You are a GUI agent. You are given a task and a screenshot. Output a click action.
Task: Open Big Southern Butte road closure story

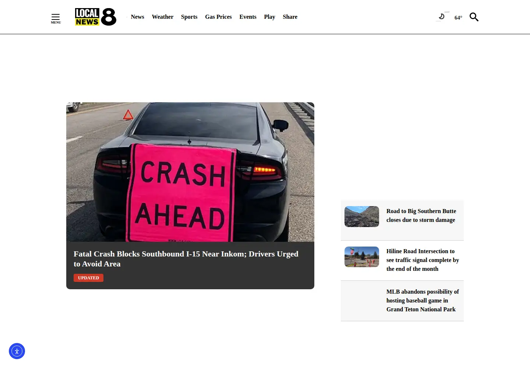[x=421, y=216]
